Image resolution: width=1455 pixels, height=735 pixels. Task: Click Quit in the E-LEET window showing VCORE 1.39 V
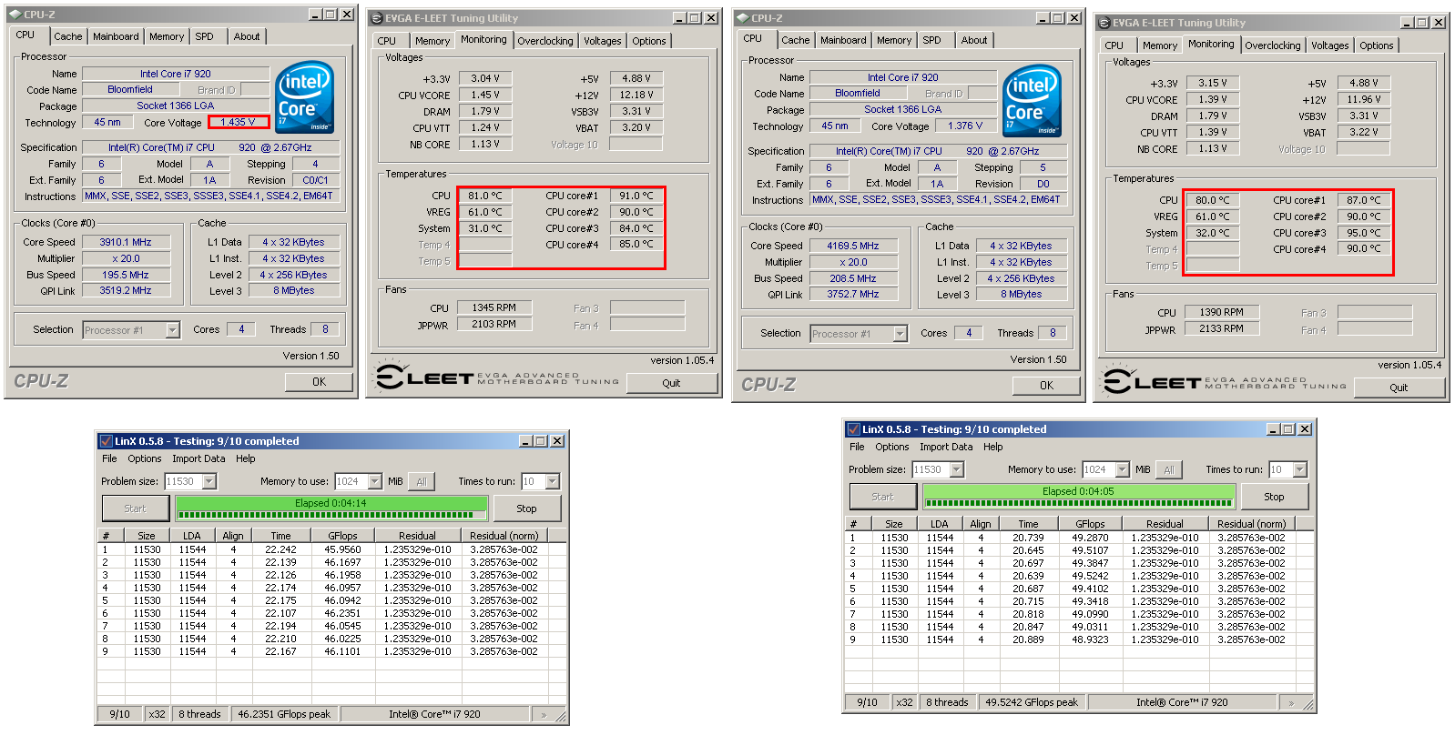[x=1399, y=388]
